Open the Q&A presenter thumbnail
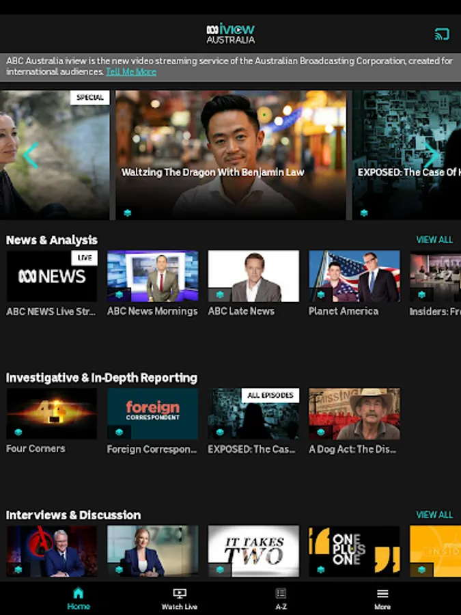The width and height of the screenshot is (461, 615). 52,551
